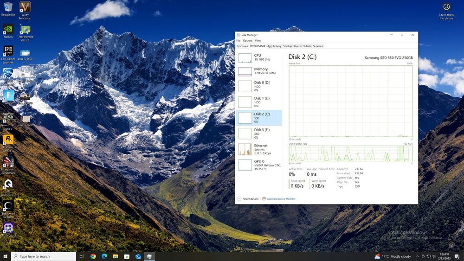Open the Grand Theft Auto V shortcut
The height and width of the screenshot is (261, 464).
click(8, 121)
